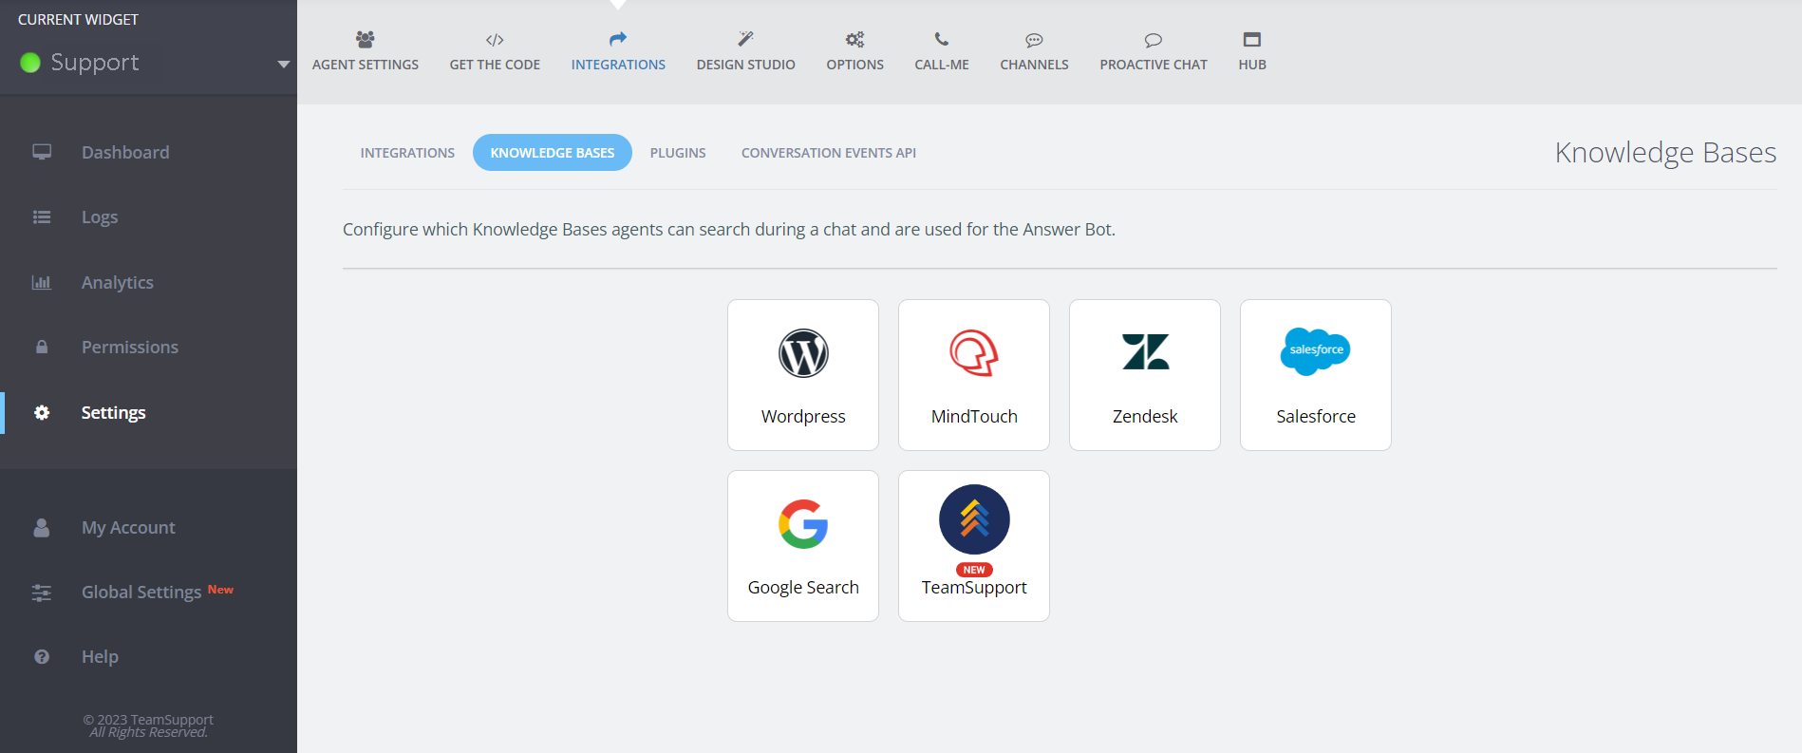
Task: Choose the MindTouch knowledge base tile
Action: click(974, 375)
